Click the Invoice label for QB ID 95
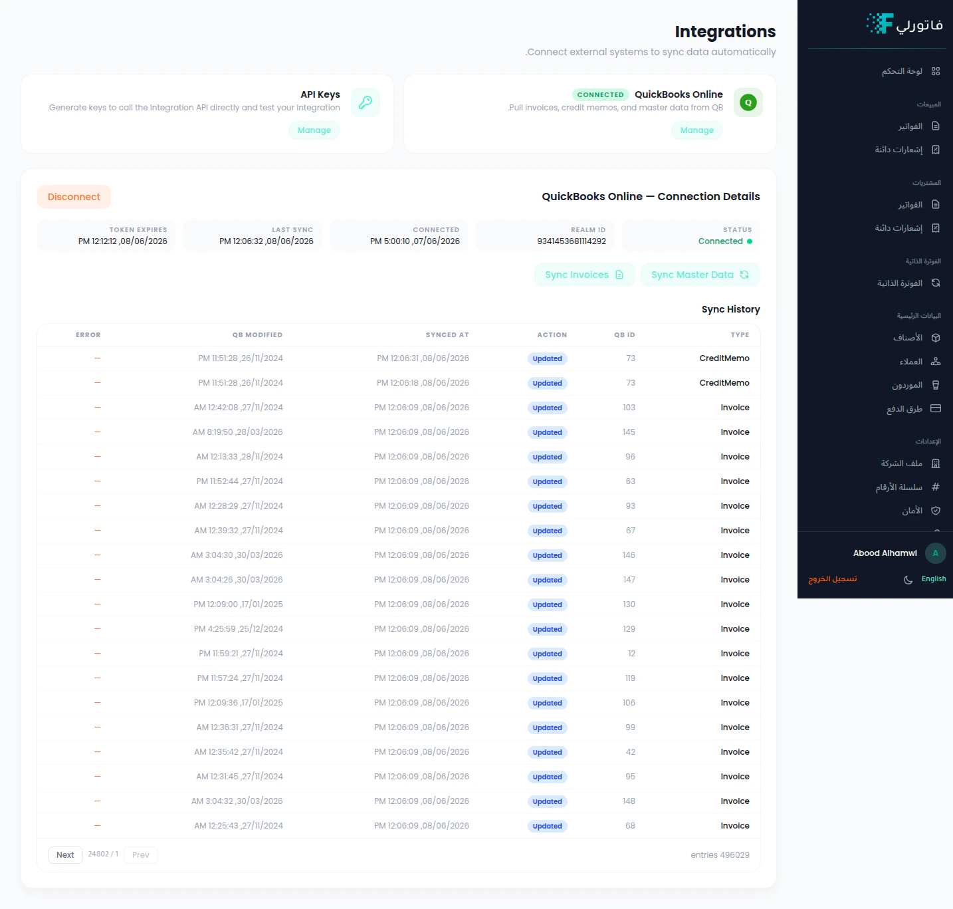The image size is (953, 909). (x=735, y=777)
